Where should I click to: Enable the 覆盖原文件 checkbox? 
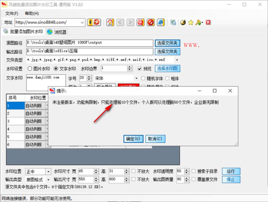coord(194,179)
